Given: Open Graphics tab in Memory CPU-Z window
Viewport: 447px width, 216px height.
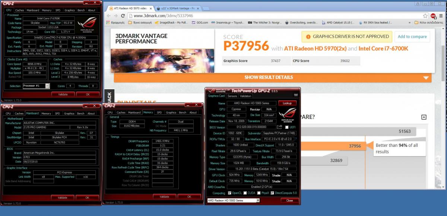Looking at the screenshot, I should [x=171, y=112].
